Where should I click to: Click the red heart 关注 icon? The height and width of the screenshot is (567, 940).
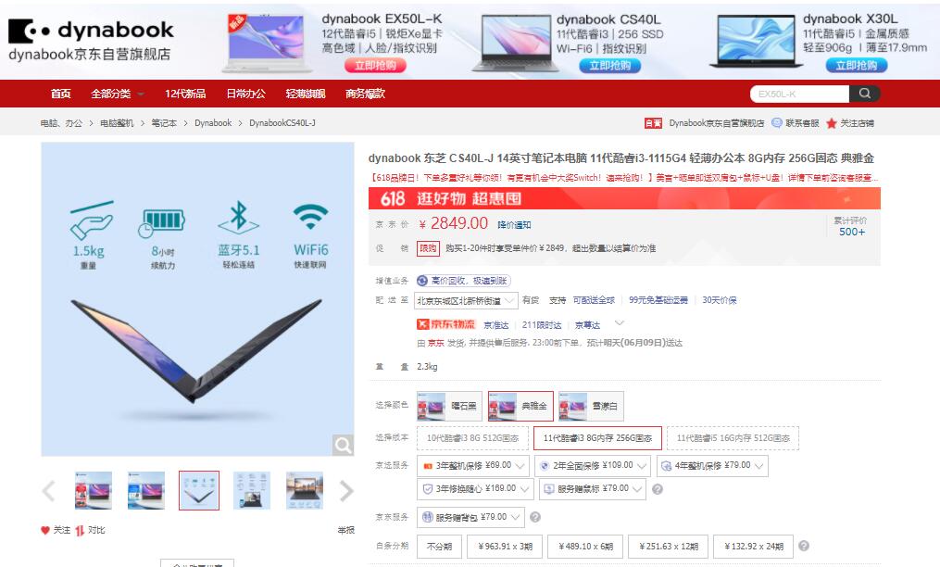click(x=45, y=530)
